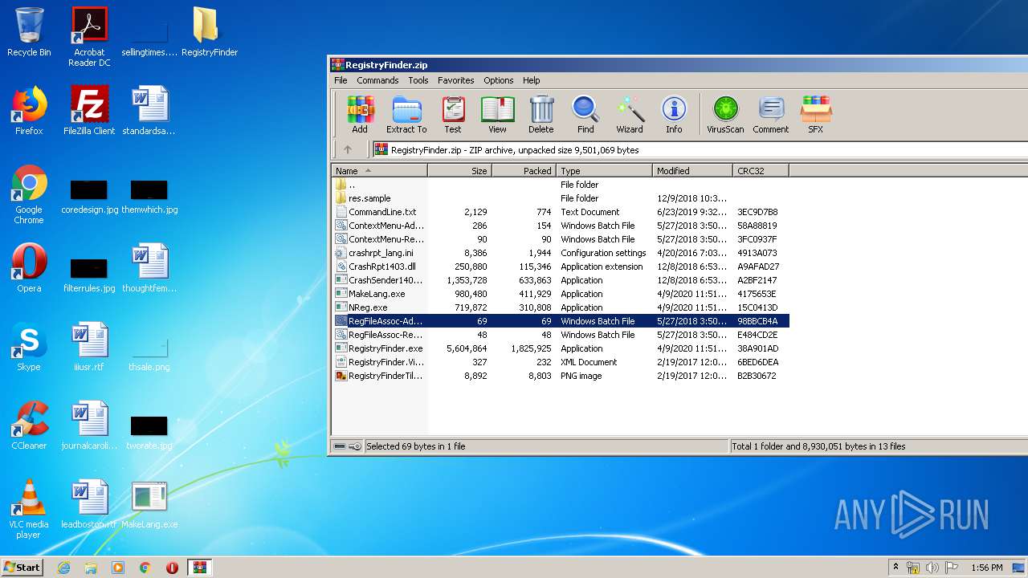
Task: Click the Test archive icon
Action: click(453, 115)
